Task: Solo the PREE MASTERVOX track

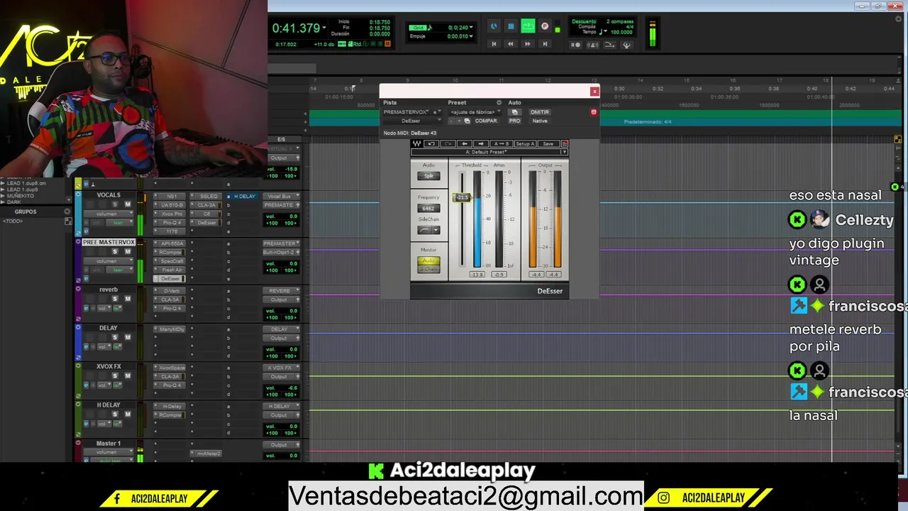Action: (x=115, y=252)
